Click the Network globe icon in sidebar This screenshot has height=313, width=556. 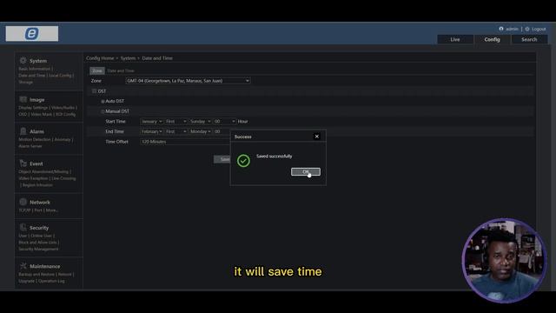coord(23,202)
